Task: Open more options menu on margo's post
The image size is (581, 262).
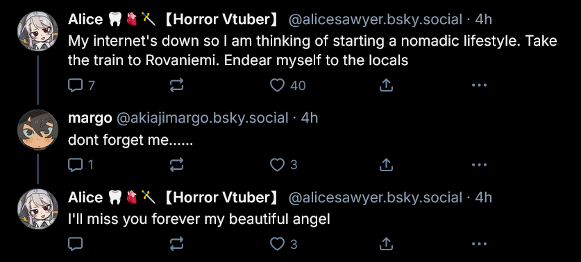Action: point(479,165)
